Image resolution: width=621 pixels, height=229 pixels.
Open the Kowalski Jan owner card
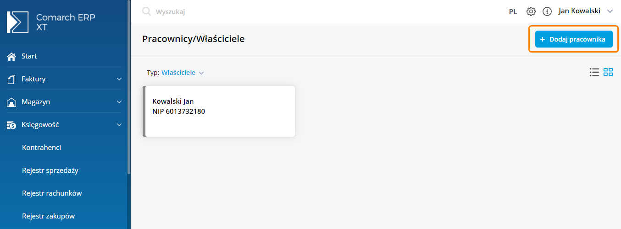[x=219, y=111]
